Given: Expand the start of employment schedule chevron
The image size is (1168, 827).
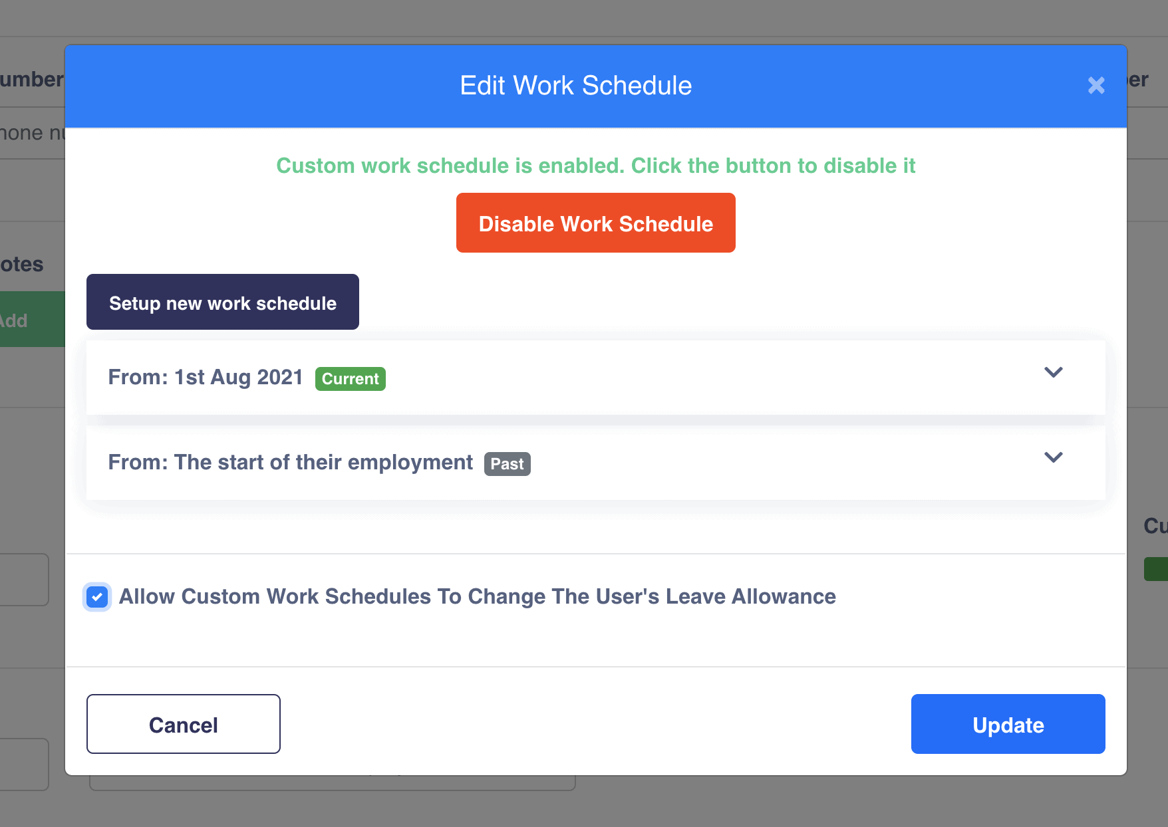Looking at the screenshot, I should click(1053, 457).
